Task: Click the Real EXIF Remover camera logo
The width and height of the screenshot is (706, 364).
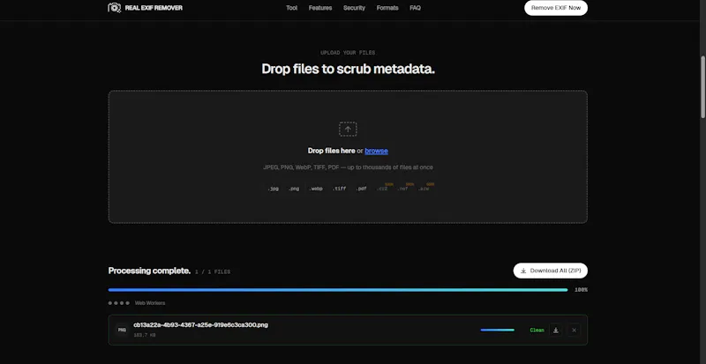Action: pyautogui.click(x=115, y=8)
